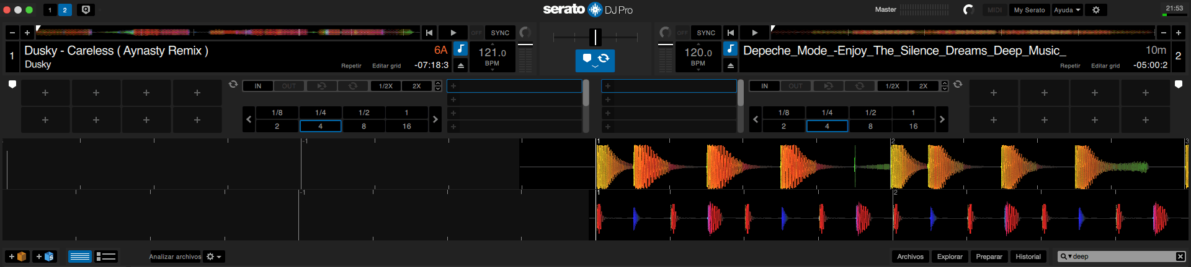Image resolution: width=1191 pixels, height=267 pixels.
Task: Jump to previous track on deck 1
Action: (x=429, y=33)
